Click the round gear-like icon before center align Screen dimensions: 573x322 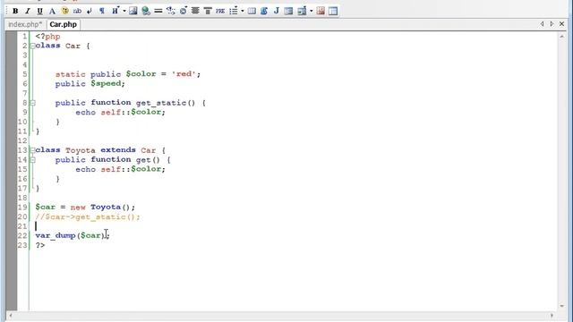point(183,11)
